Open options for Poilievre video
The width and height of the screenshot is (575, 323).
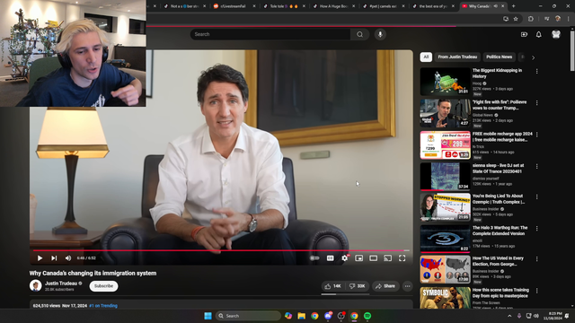tap(537, 103)
